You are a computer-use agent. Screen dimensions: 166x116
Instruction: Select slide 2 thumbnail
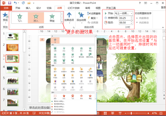coord(12,48)
